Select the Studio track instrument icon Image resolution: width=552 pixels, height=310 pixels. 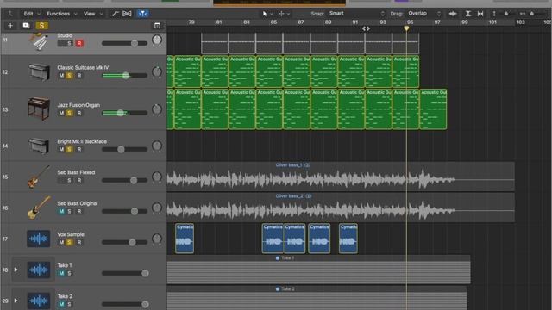point(39,42)
